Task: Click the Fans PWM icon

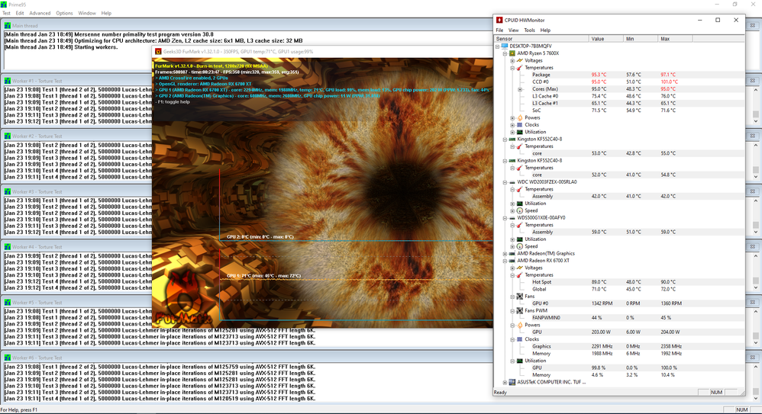Action: coord(519,310)
